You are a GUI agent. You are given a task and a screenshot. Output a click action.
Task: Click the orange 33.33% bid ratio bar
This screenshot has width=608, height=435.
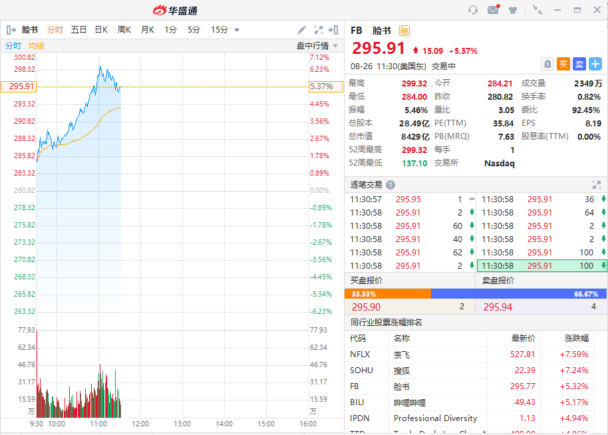click(x=388, y=294)
